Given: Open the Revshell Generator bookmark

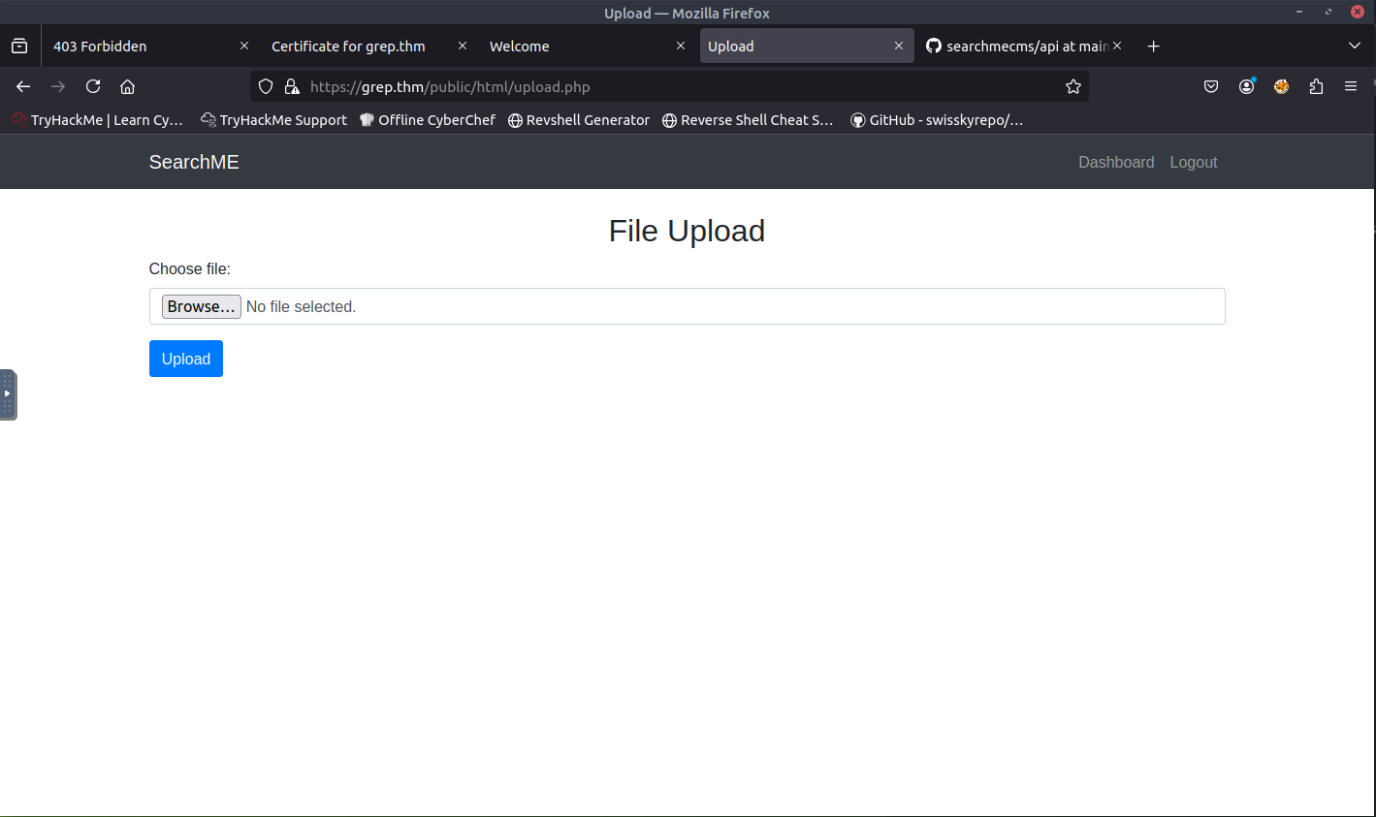Looking at the screenshot, I should coord(579,120).
